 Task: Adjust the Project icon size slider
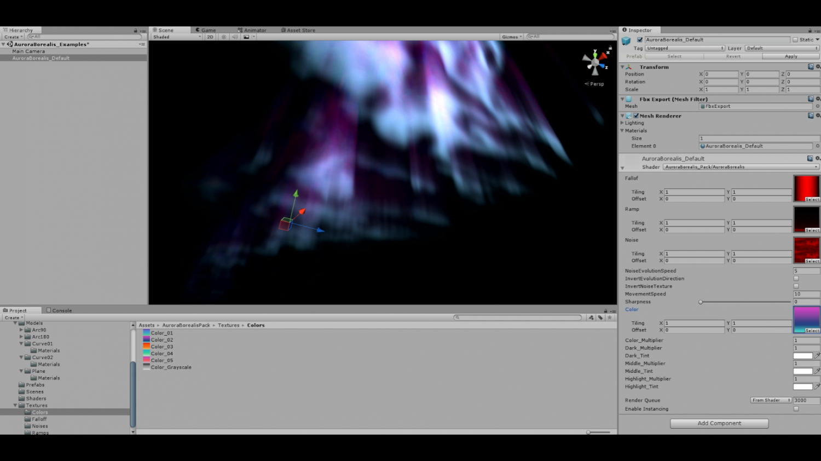tap(598, 432)
